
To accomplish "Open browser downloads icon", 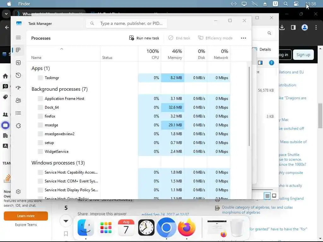I will pyautogui.click(x=282, y=27).
